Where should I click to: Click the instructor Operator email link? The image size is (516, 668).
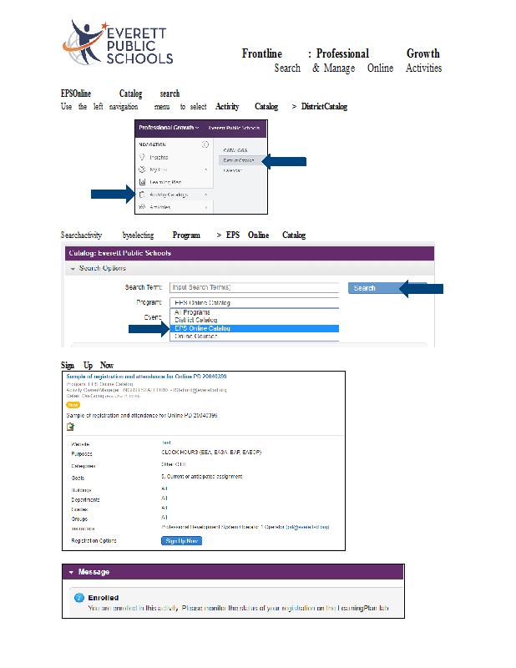307,527
